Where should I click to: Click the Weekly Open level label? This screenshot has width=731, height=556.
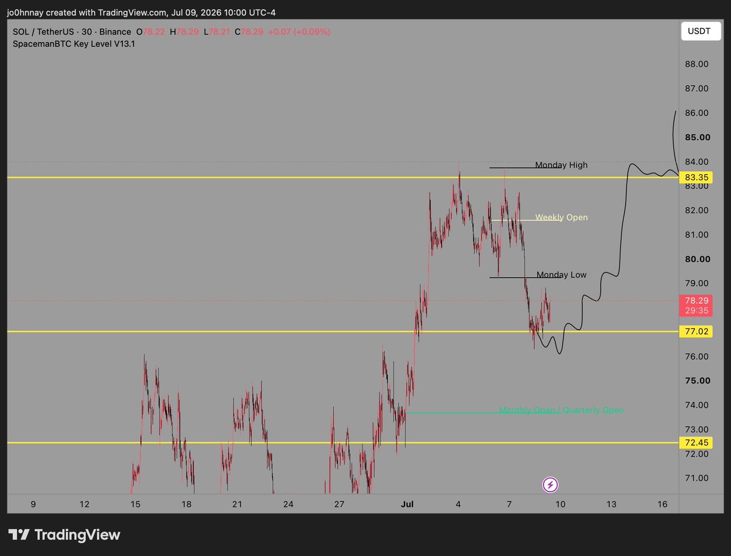[561, 217]
